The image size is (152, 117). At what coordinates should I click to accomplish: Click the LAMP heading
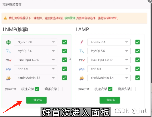click(x=82, y=30)
